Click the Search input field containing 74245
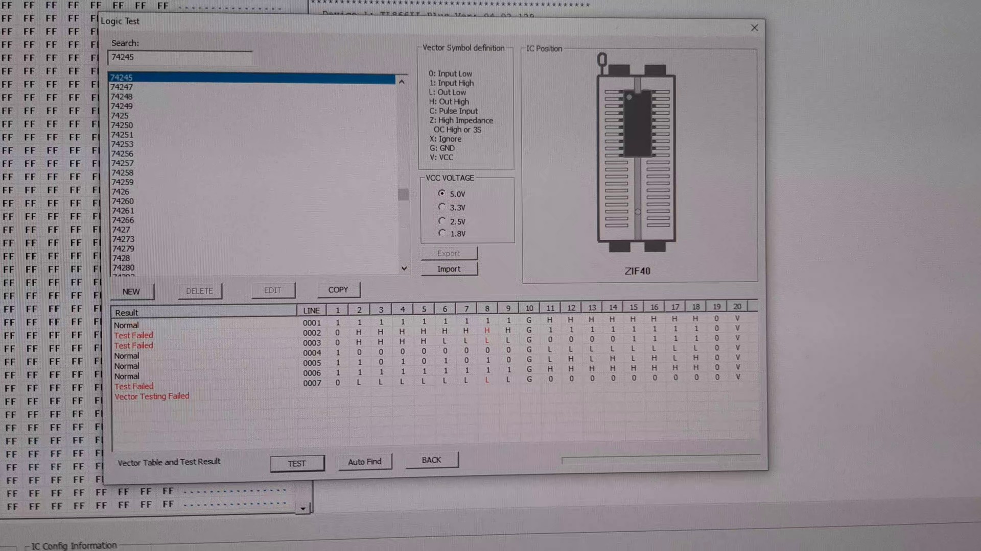Image resolution: width=981 pixels, height=551 pixels. pyautogui.click(x=180, y=57)
